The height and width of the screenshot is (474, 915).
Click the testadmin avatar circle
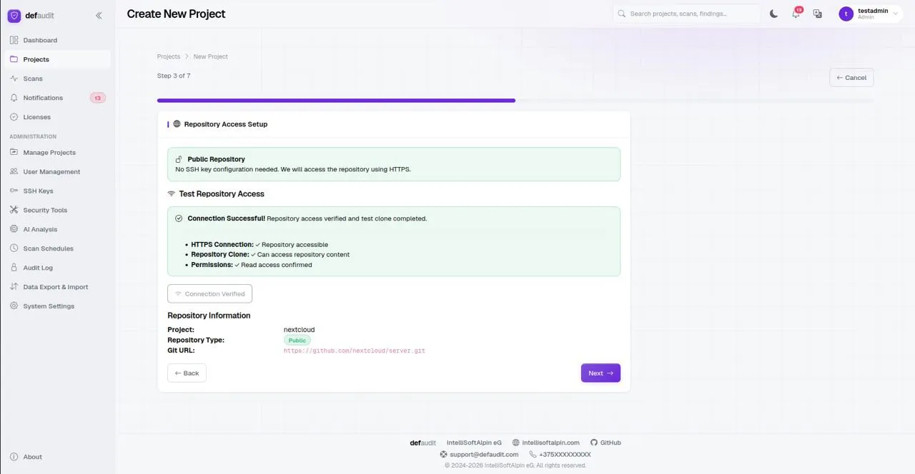coord(846,14)
